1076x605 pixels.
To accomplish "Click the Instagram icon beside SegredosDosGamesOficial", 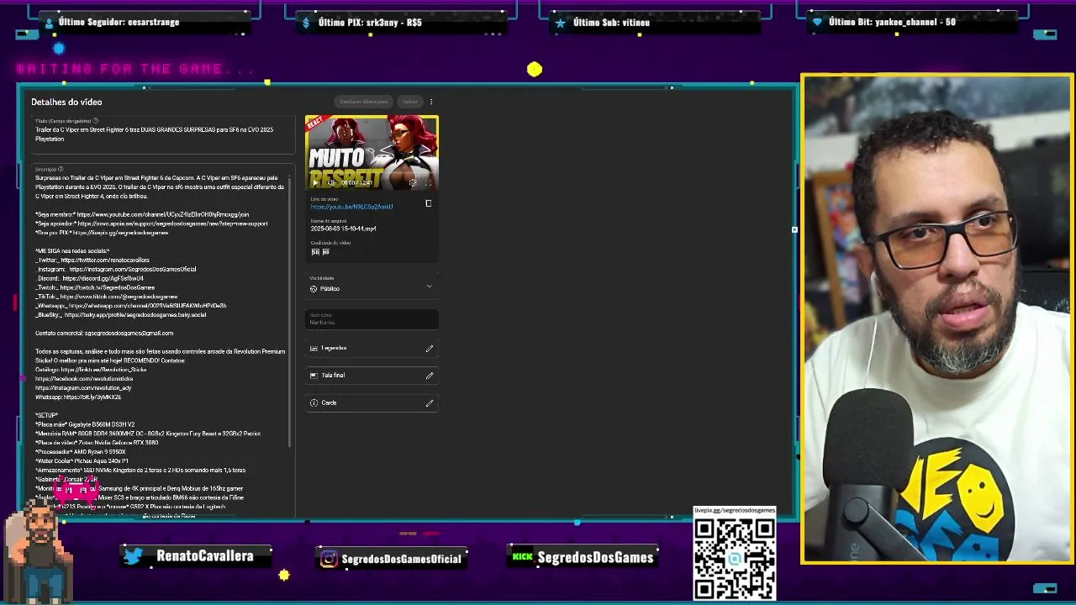I will click(x=329, y=559).
